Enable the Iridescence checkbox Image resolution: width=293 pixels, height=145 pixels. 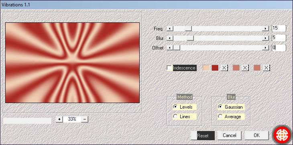[x=169, y=68]
